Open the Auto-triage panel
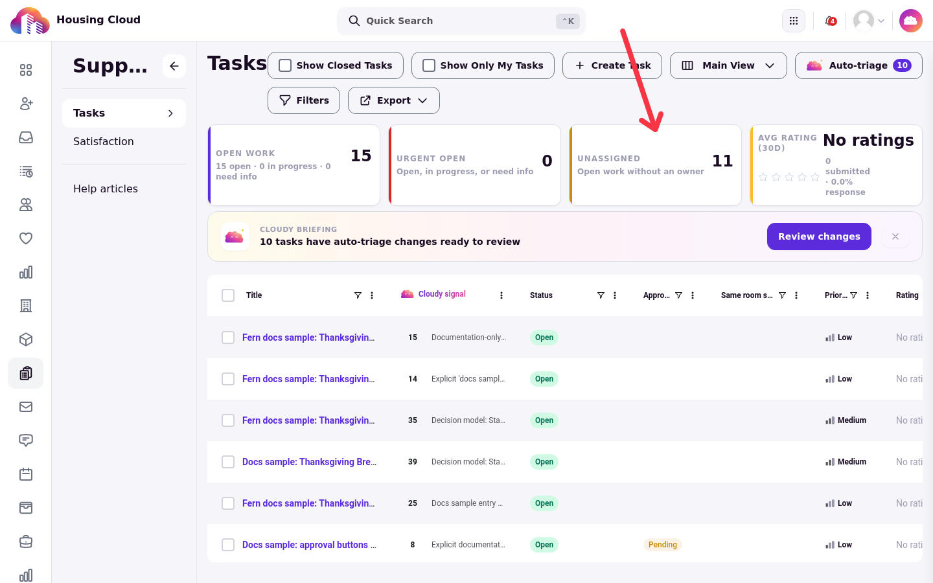 pyautogui.click(x=858, y=65)
